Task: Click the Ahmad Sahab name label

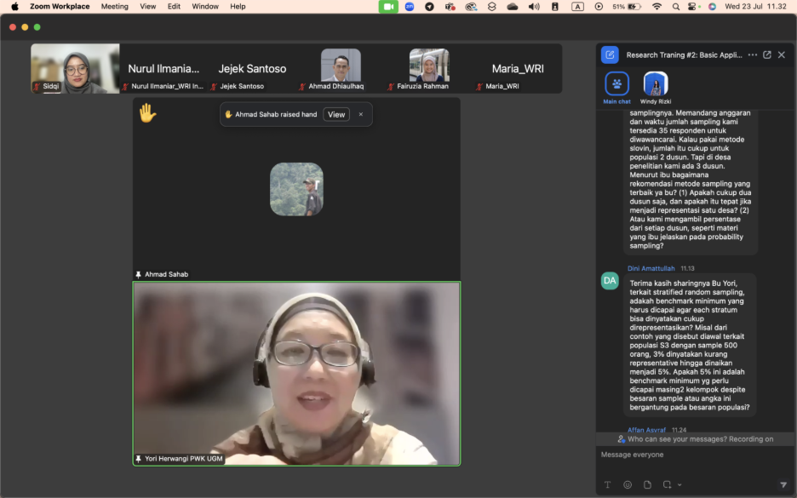Action: coord(166,274)
